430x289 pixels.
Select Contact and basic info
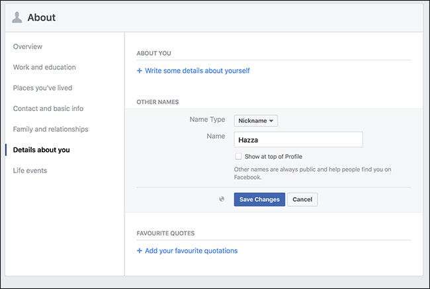(x=48, y=108)
